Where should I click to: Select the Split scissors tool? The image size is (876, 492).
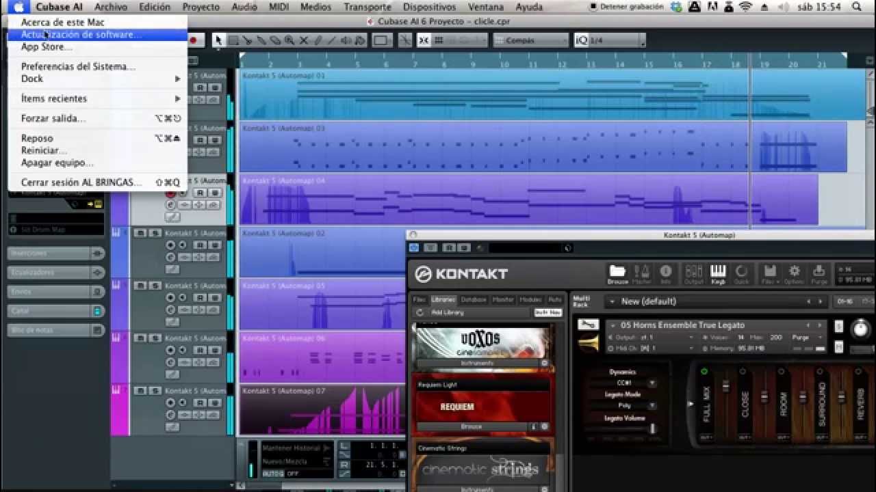pyautogui.click(x=247, y=40)
